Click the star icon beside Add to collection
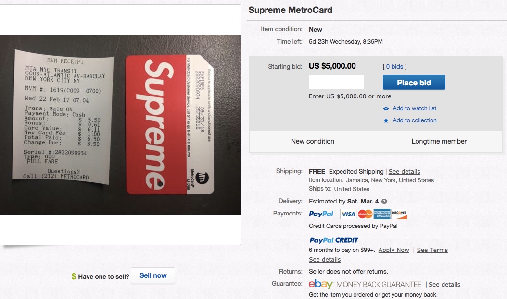The image size is (507, 299). pos(386,120)
